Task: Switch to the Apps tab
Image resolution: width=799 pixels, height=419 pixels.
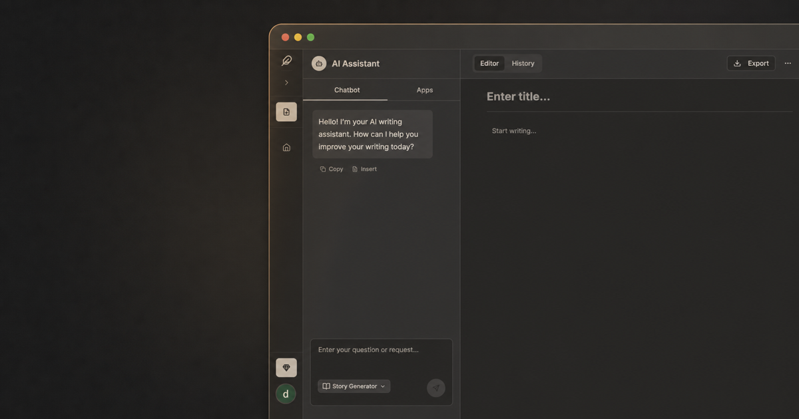Action: click(425, 90)
